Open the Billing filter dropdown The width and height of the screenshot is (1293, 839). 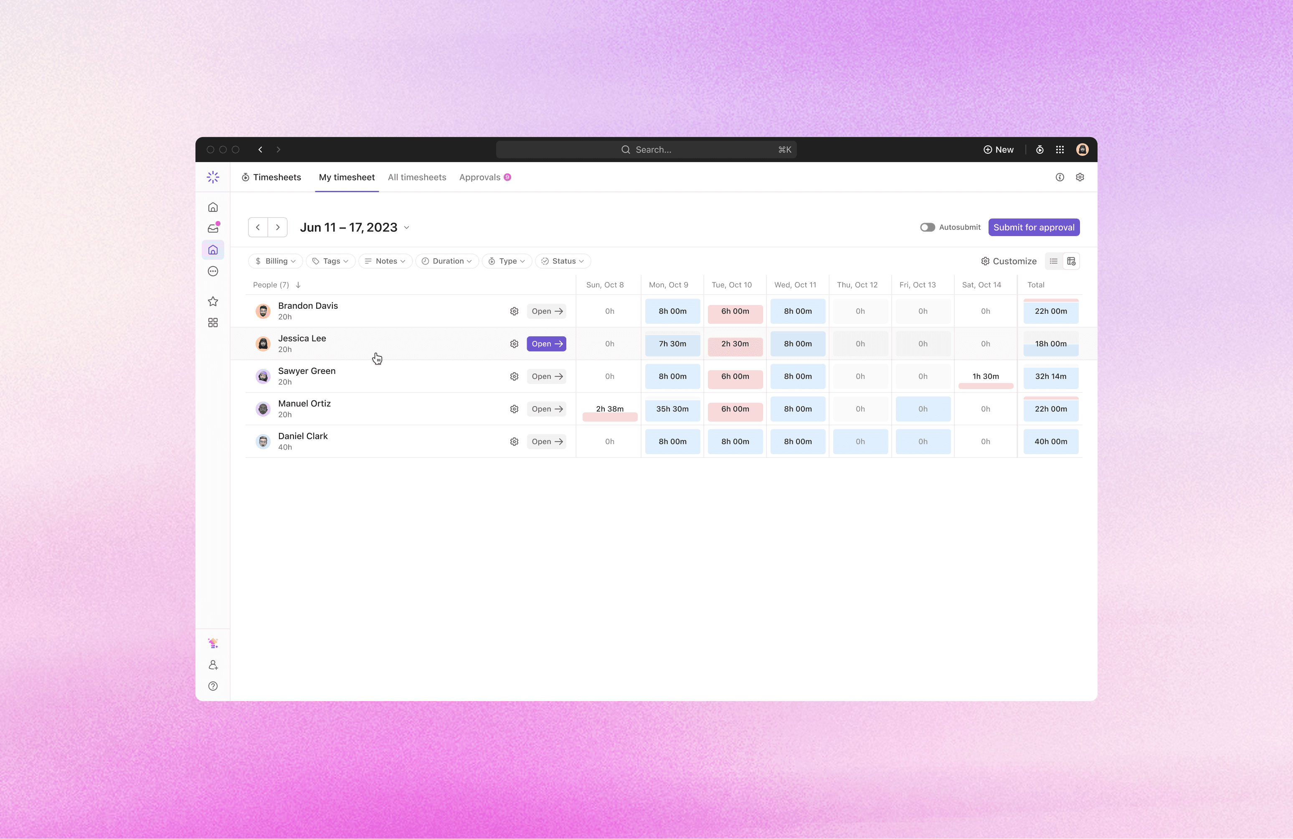(276, 262)
